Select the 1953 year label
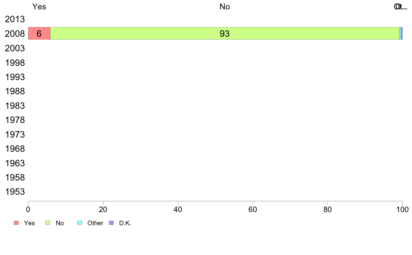Image resolution: width=412 pixels, height=255 pixels. [x=15, y=192]
